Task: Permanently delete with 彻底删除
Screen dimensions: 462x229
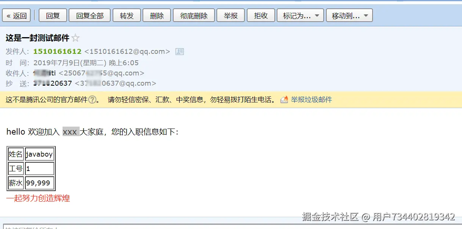Action: (x=194, y=16)
